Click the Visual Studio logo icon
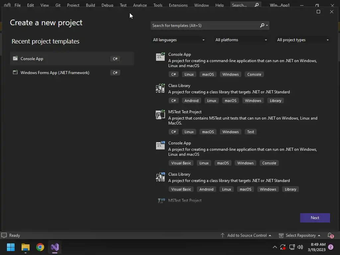 click(7, 5)
